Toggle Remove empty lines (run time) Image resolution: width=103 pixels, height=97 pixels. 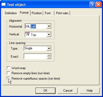tap(8, 73)
